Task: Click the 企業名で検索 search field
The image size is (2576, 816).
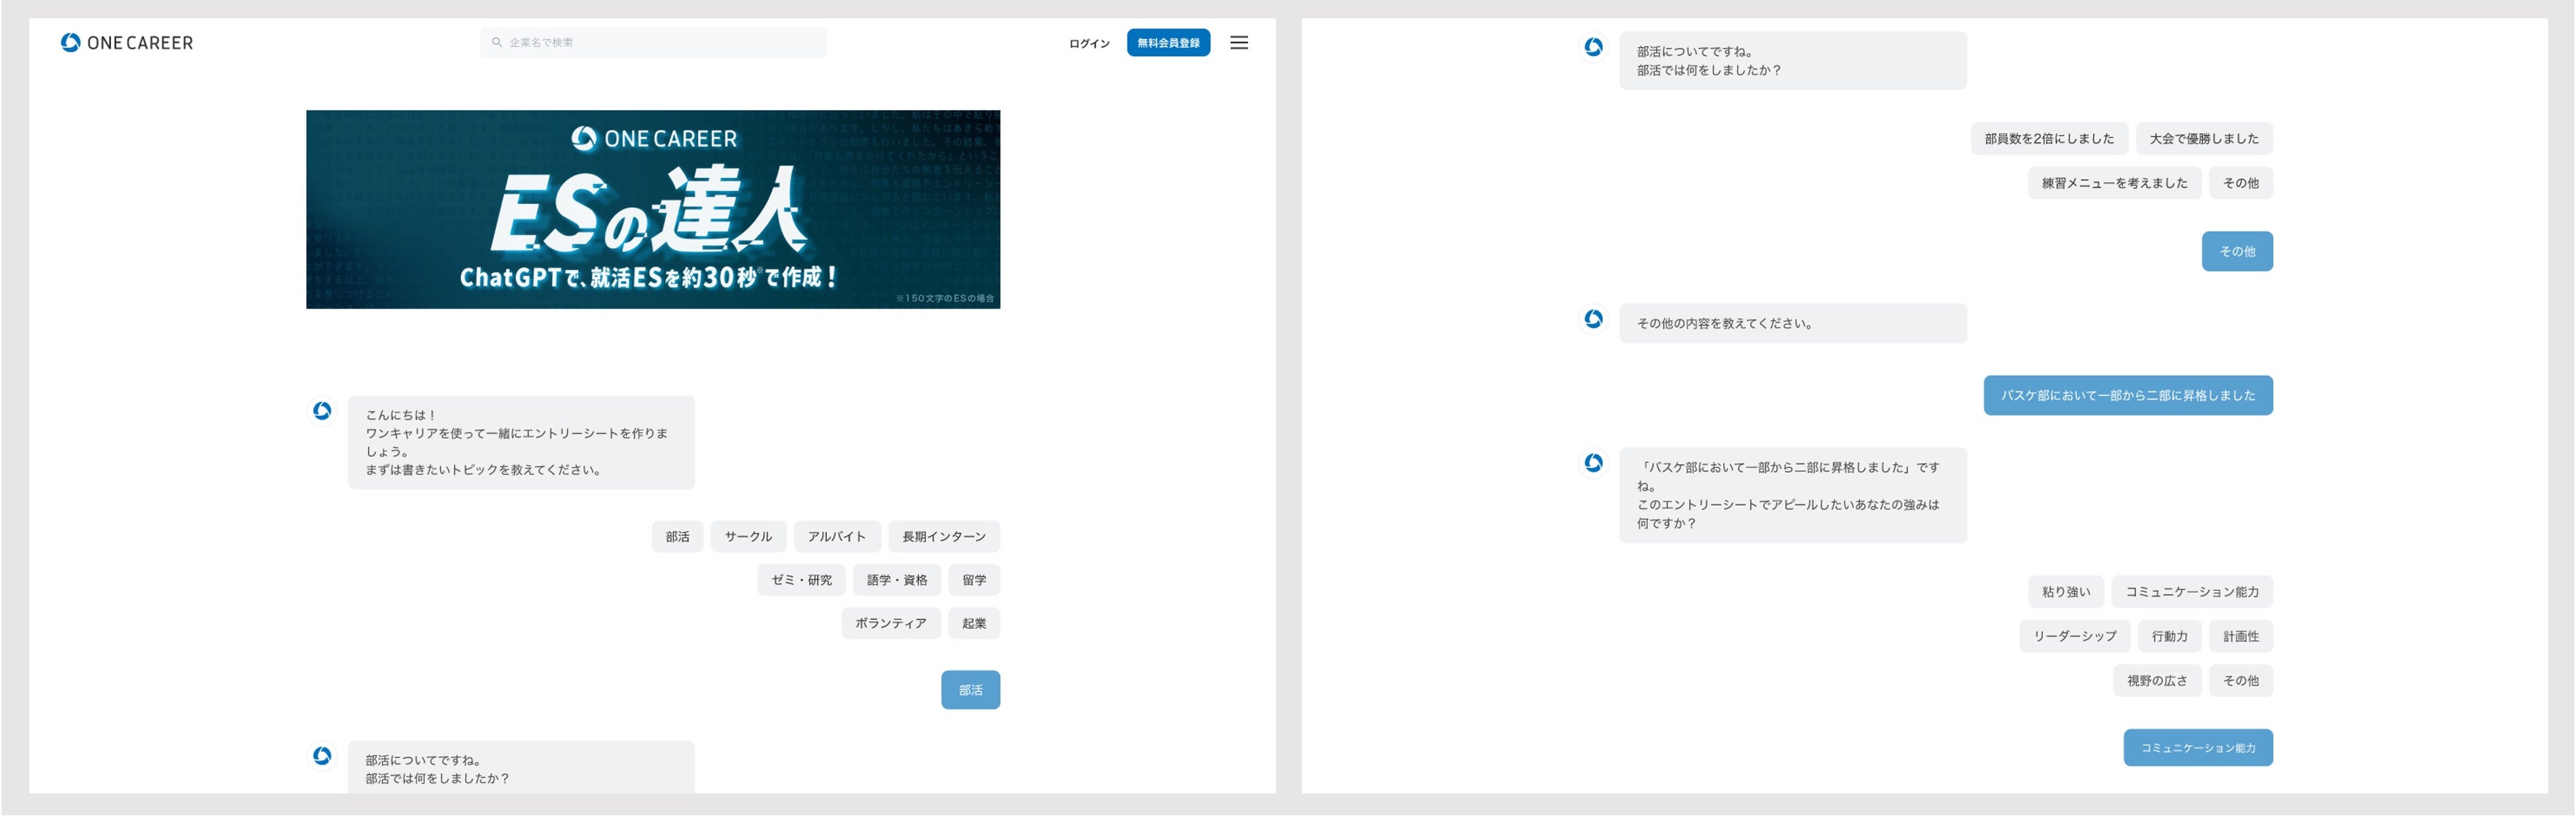Action: pos(660,43)
